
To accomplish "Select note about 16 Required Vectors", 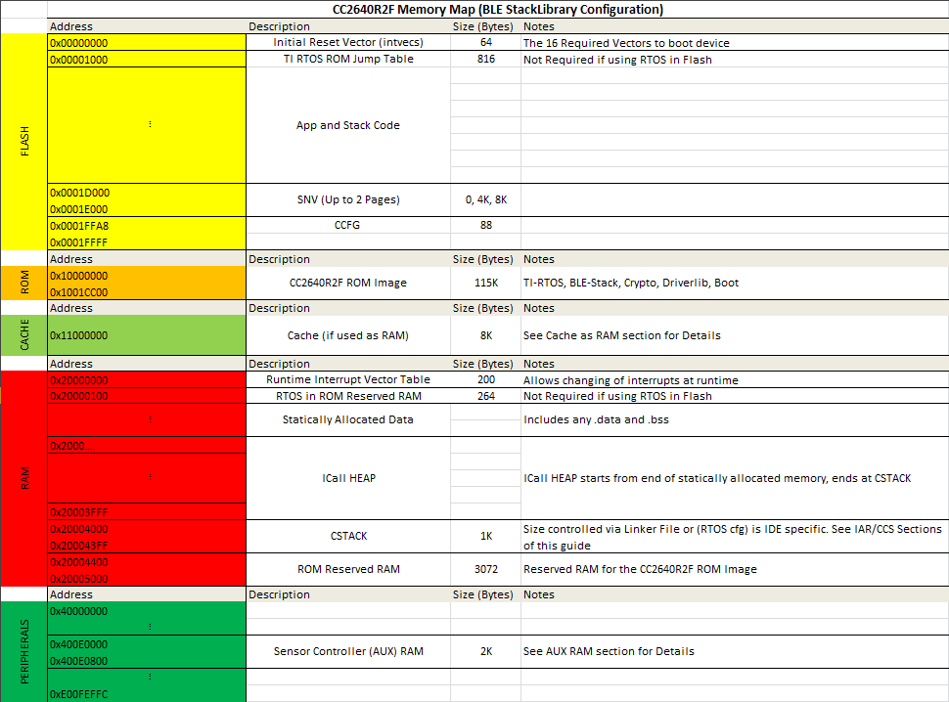I will [x=735, y=42].
